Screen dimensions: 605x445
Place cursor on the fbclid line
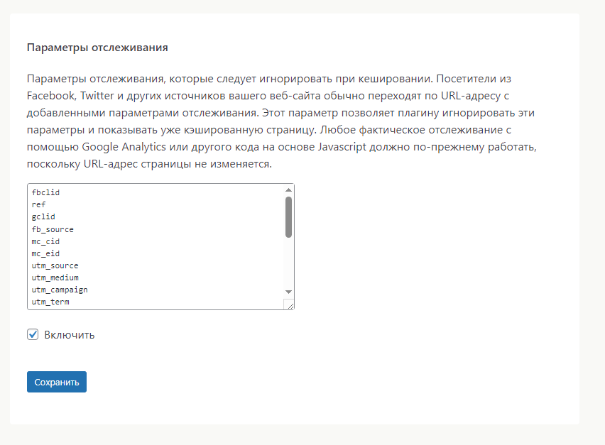pos(45,192)
